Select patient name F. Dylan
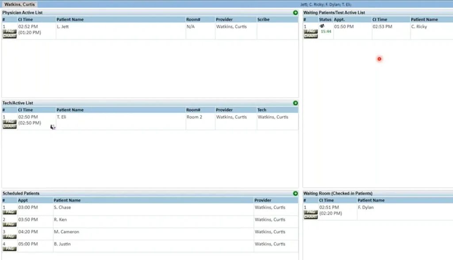Screen dimensions: 453x260 tap(366, 207)
